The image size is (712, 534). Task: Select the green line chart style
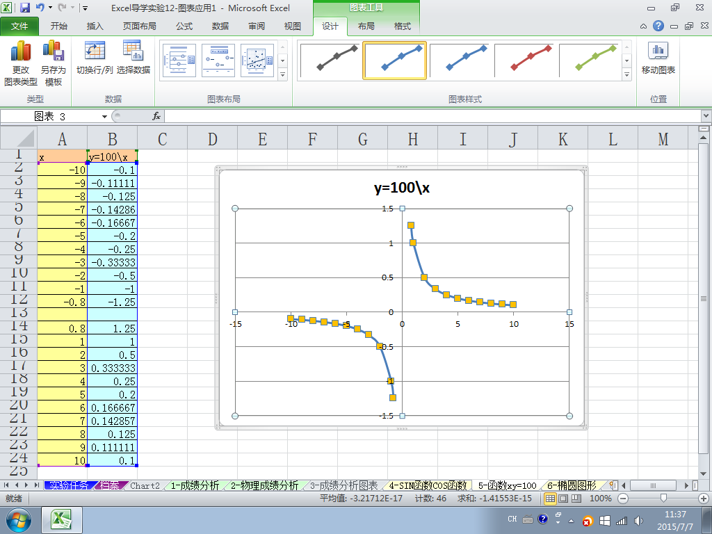pyautogui.click(x=590, y=60)
